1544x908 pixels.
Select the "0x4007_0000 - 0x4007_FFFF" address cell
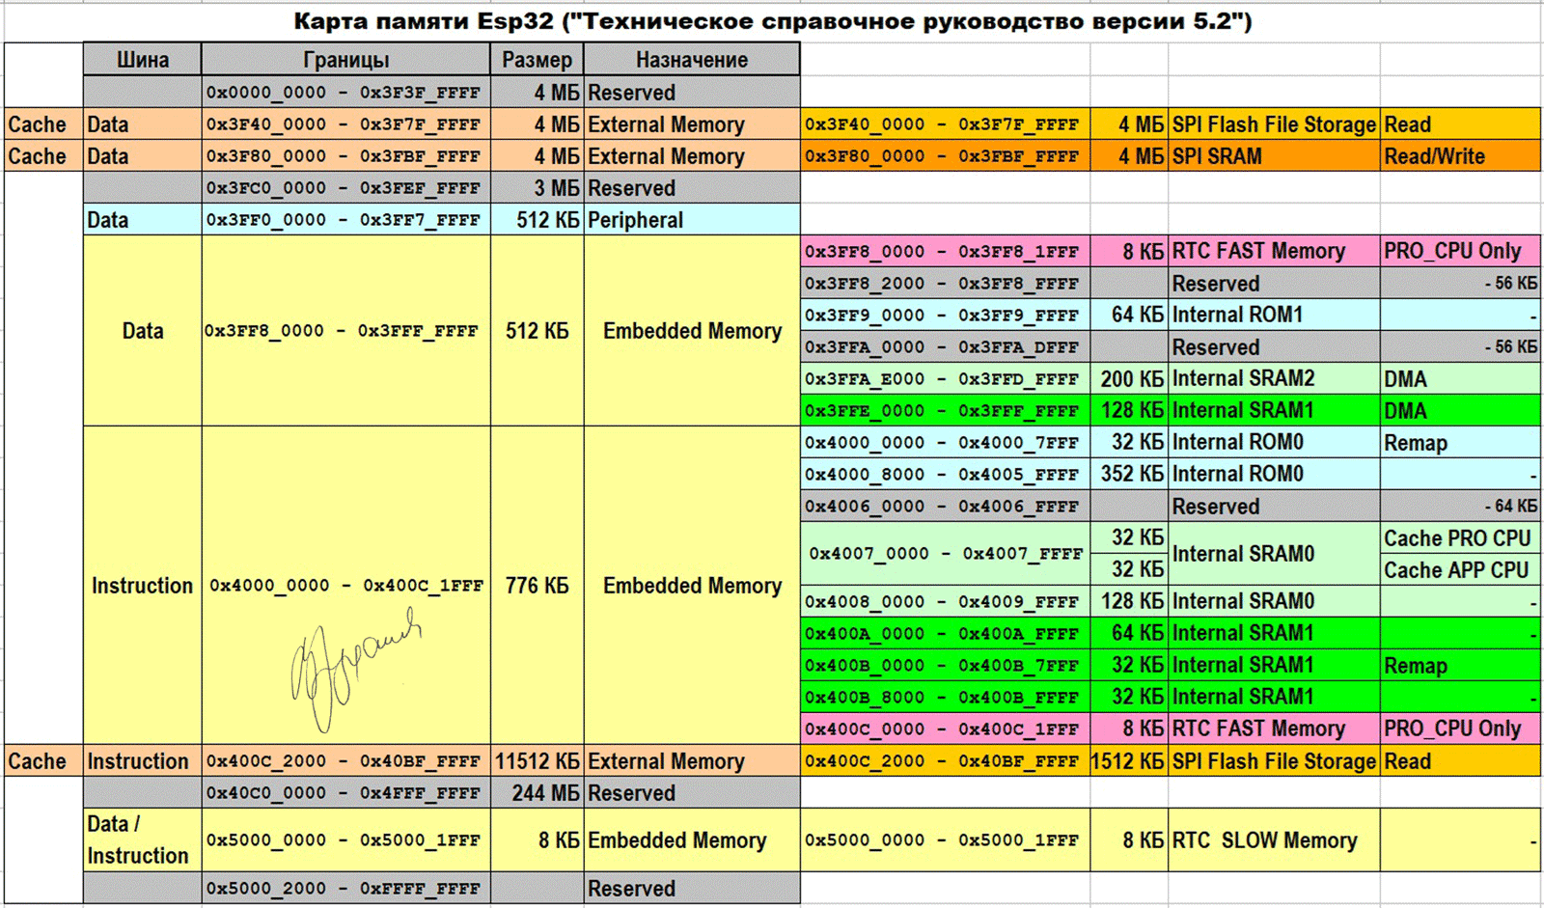[945, 554]
